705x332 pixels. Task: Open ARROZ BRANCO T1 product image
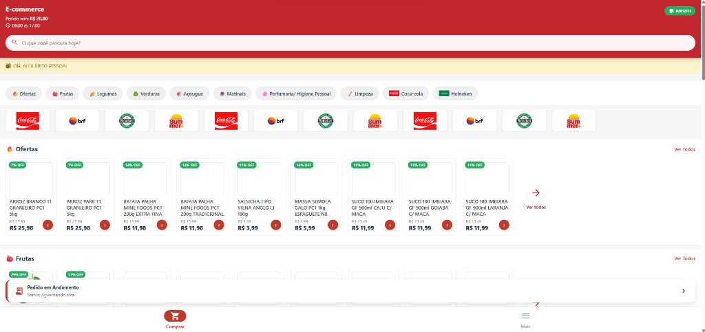pos(31,179)
